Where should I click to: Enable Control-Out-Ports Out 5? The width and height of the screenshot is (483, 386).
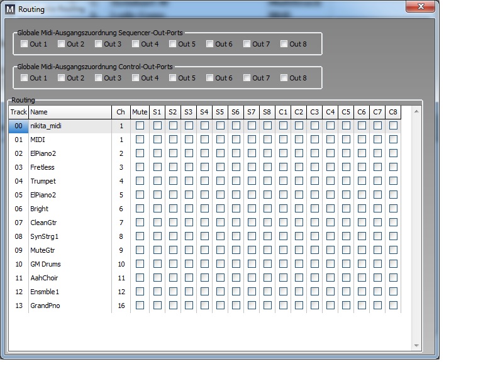coord(172,78)
